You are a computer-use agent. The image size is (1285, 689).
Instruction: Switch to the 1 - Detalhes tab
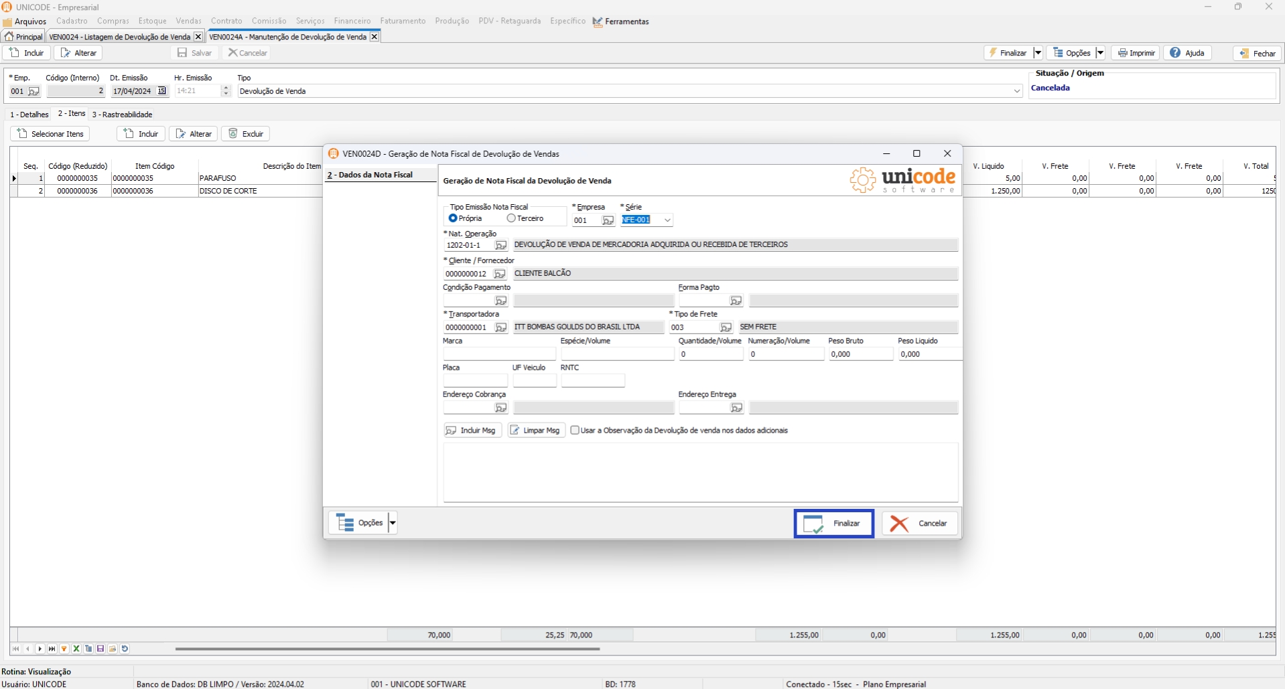pyautogui.click(x=29, y=114)
